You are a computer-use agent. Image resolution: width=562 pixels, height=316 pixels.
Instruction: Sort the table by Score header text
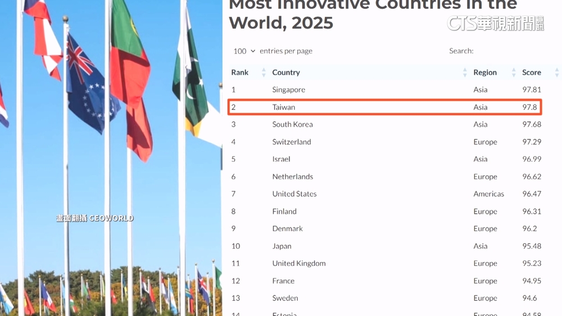[x=531, y=72]
